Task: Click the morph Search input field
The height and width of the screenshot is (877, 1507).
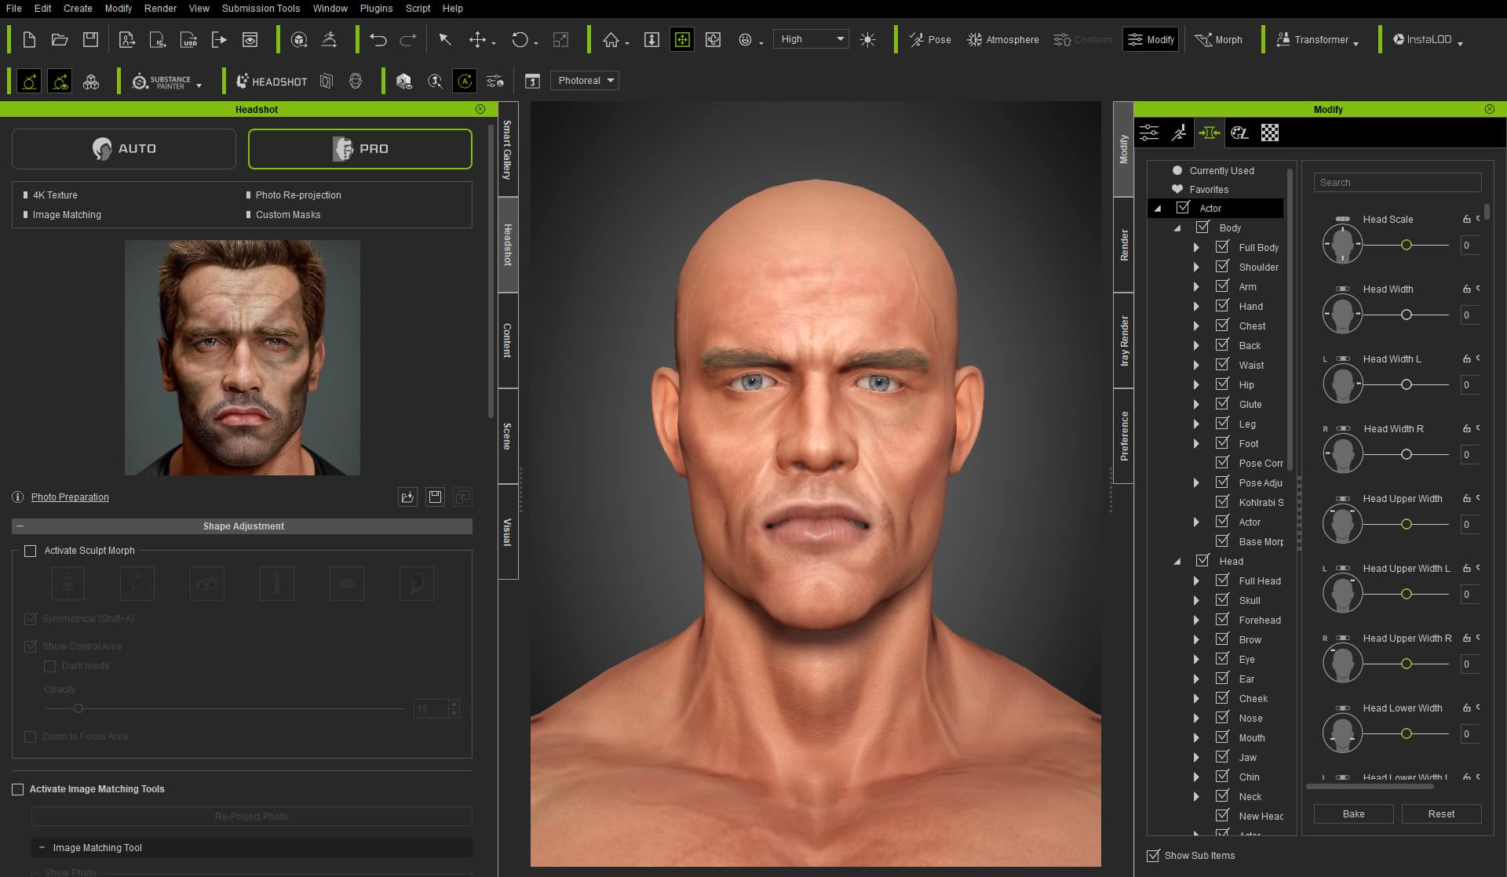Action: pos(1397,183)
